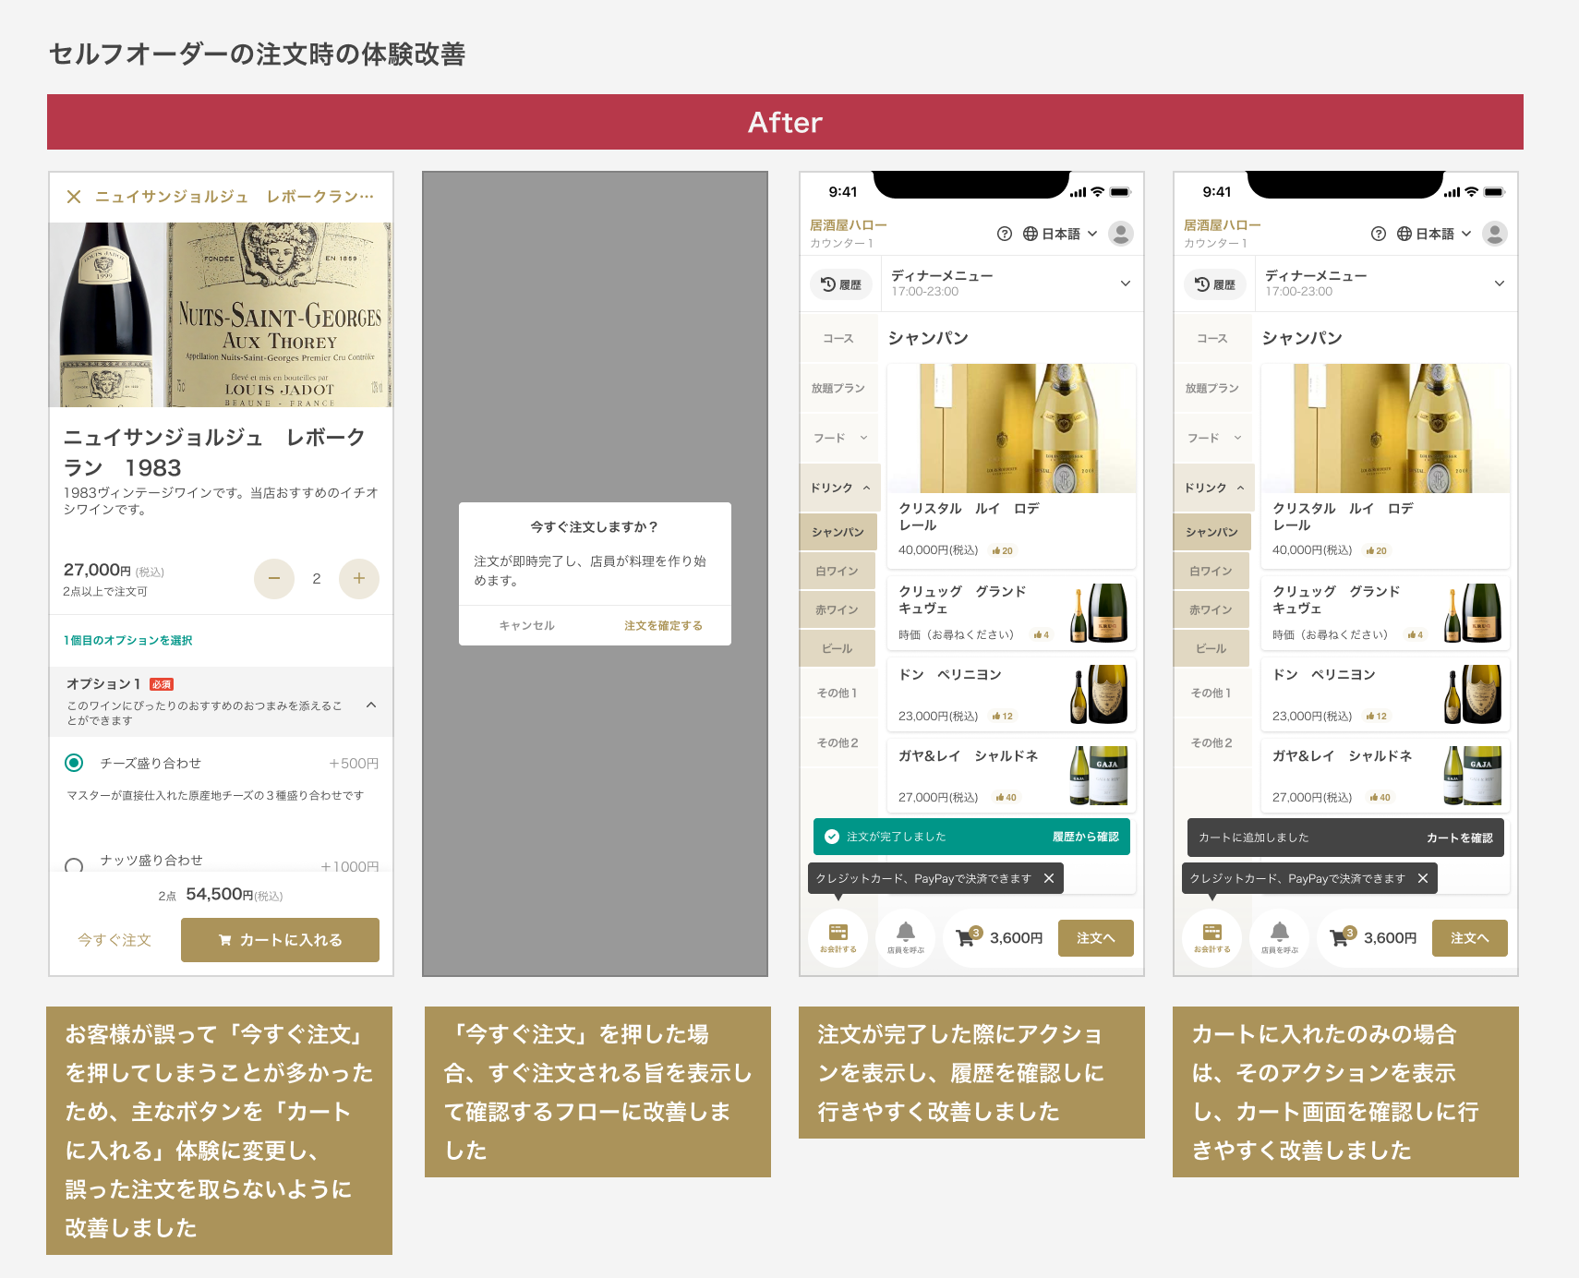
Task: Select チーズ盛り合わせ radio option
Action: click(74, 763)
